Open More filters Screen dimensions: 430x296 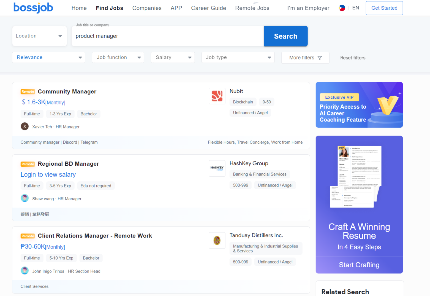click(305, 58)
